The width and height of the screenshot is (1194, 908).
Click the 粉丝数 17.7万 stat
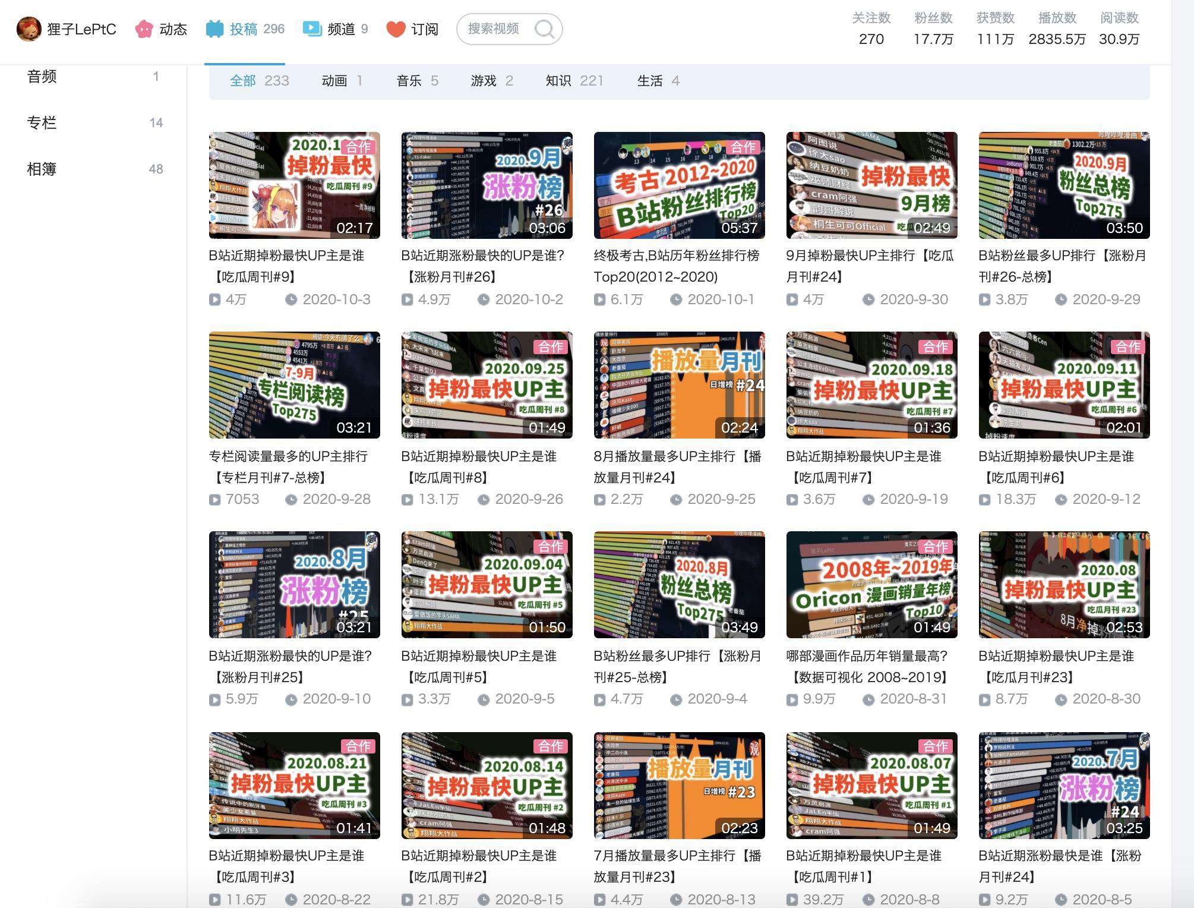(933, 29)
